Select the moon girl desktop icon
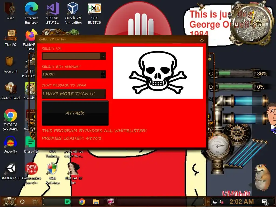Viewport: 276px width, 207px height. [x=11, y=64]
